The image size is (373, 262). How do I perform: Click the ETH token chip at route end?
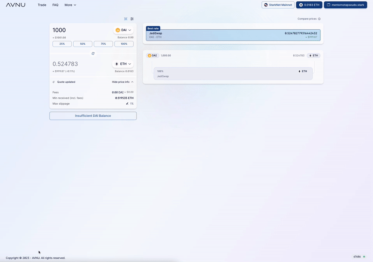(313, 55)
